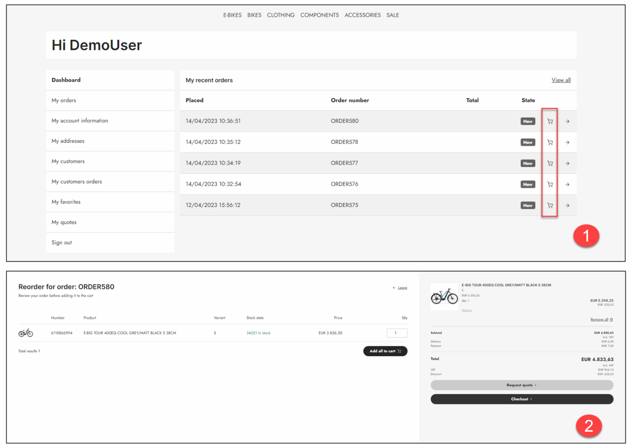
Task: Select My orders in sidebar
Action: point(64,100)
